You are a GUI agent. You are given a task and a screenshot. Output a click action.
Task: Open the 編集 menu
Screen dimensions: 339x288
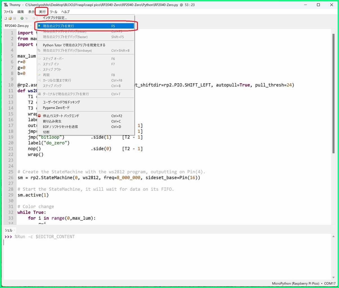pyautogui.click(x=21, y=12)
